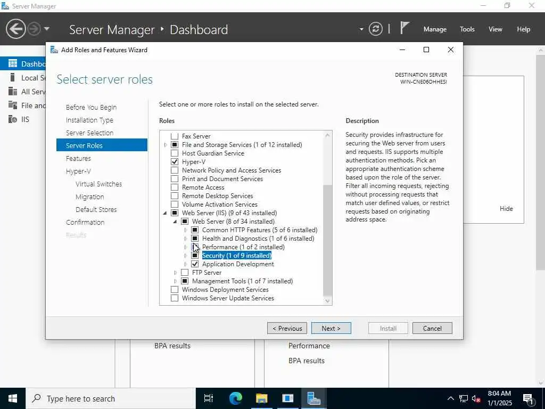This screenshot has width=545, height=409.
Task: Click the muted volume tray icon
Action: [476, 398]
